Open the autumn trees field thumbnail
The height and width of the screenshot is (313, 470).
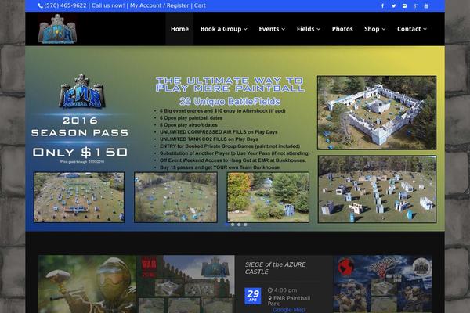(268, 197)
